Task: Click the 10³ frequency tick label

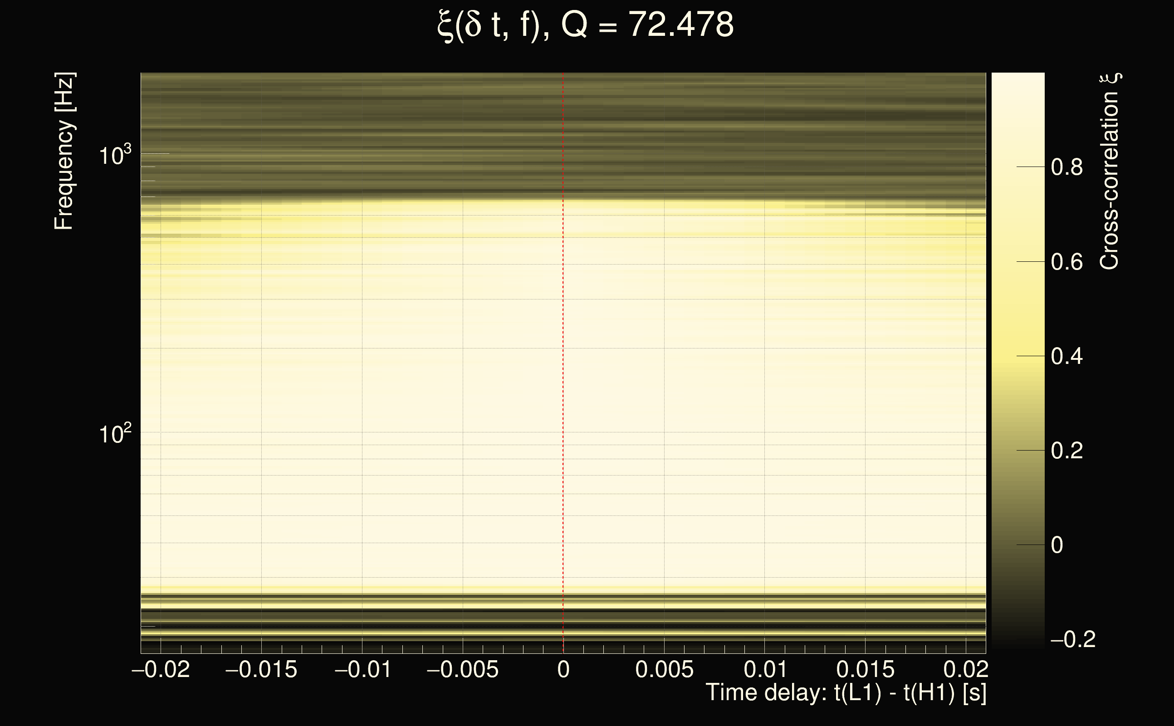Action: tap(115, 156)
